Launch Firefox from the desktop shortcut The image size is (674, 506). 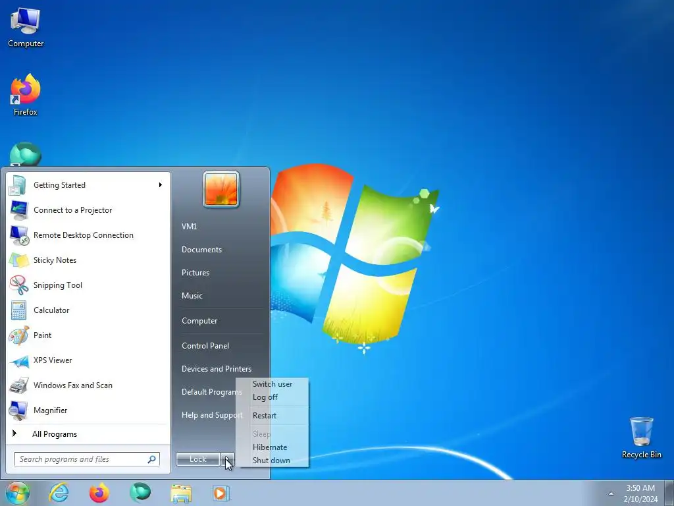coord(26,95)
